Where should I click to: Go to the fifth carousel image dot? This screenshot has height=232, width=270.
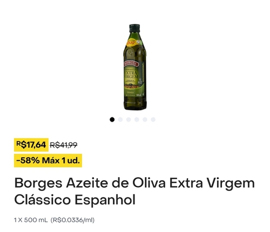pyautogui.click(x=145, y=119)
